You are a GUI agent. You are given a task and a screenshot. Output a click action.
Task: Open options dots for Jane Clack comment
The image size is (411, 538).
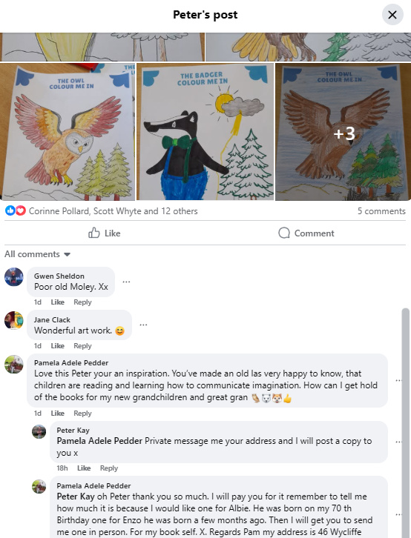[143, 325]
